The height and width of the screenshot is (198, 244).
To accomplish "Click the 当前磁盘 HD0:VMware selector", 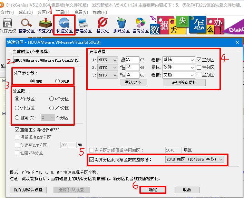I will [x=46, y=60].
